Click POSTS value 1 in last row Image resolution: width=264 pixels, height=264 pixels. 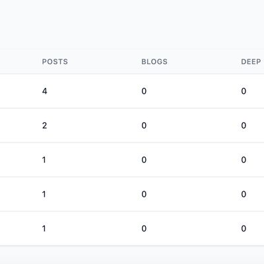tap(44, 228)
